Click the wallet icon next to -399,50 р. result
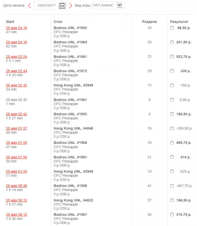Screen dimensions: 197x226 point(172,128)
